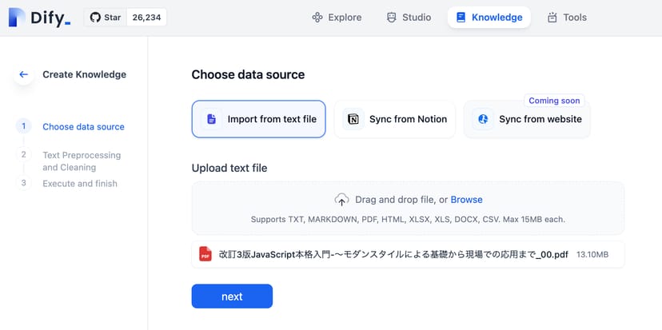The image size is (662, 330).
Task: Open the Explore tab
Action: pyautogui.click(x=337, y=18)
